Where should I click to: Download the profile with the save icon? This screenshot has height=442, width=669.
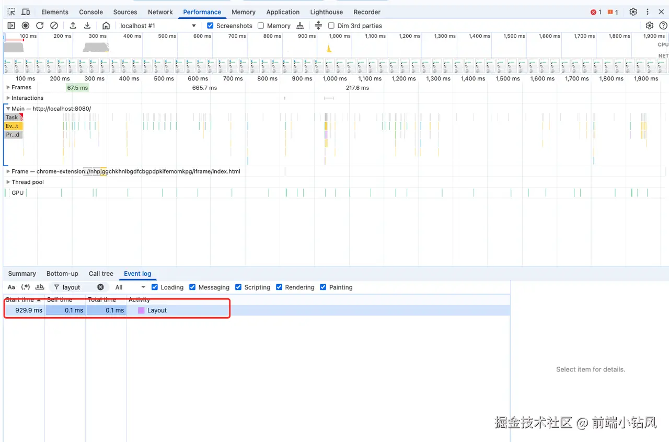tap(87, 26)
